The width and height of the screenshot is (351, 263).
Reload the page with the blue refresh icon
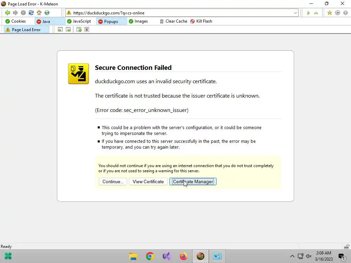tap(31, 13)
